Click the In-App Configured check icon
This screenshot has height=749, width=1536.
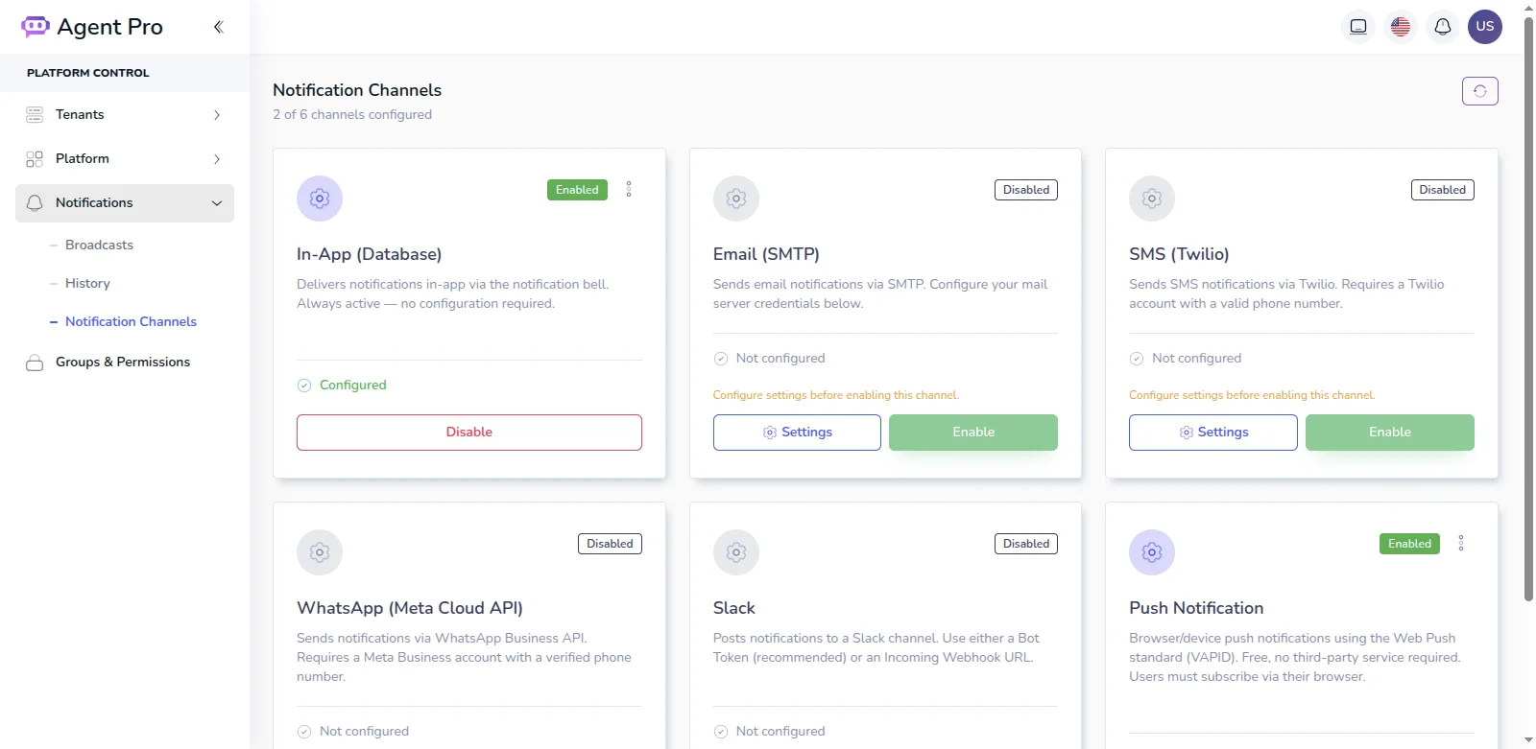304,386
